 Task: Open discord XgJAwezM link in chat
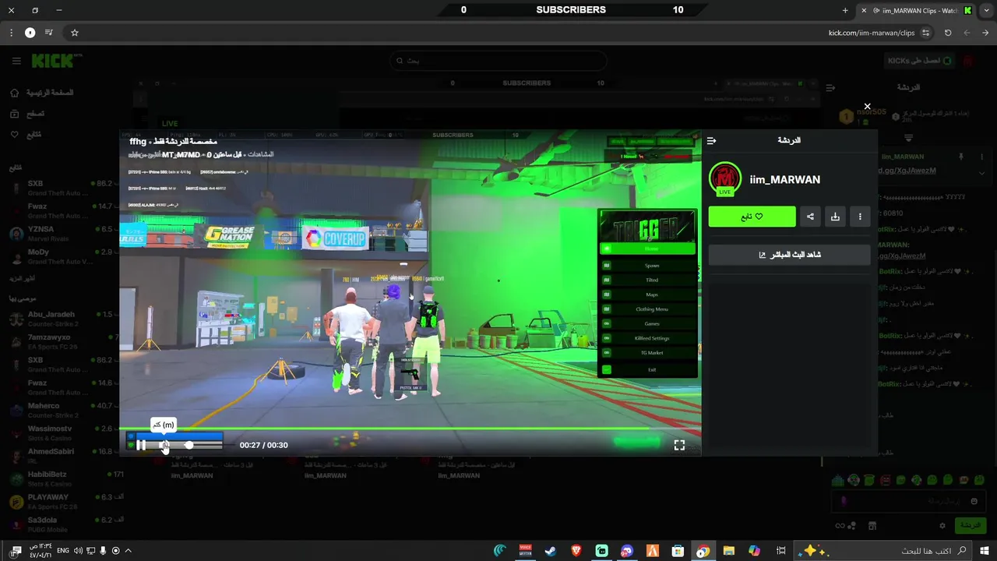(908, 171)
